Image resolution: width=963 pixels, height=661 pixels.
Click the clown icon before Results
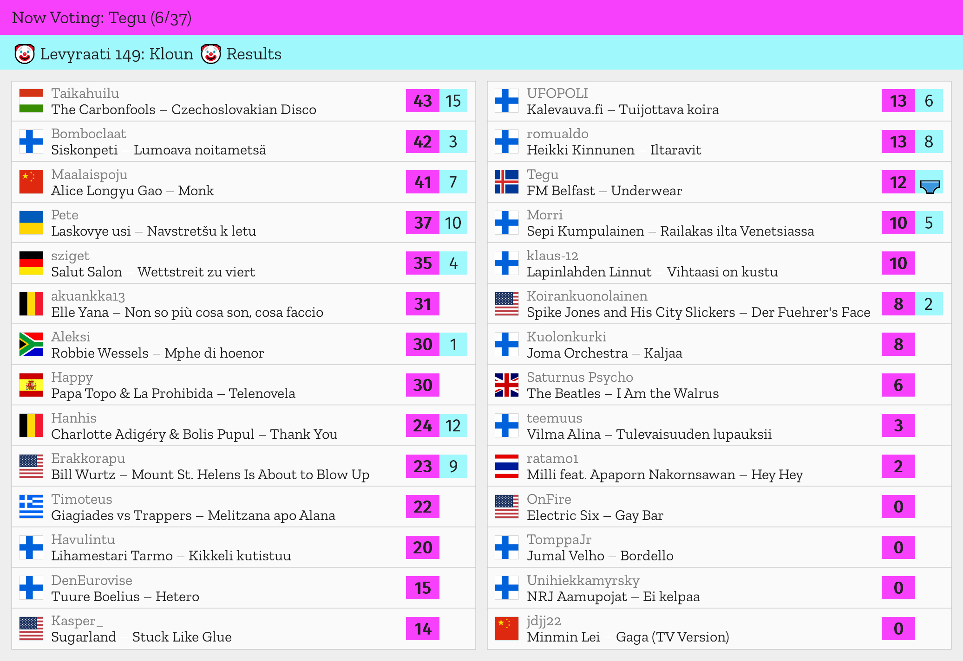coord(211,54)
